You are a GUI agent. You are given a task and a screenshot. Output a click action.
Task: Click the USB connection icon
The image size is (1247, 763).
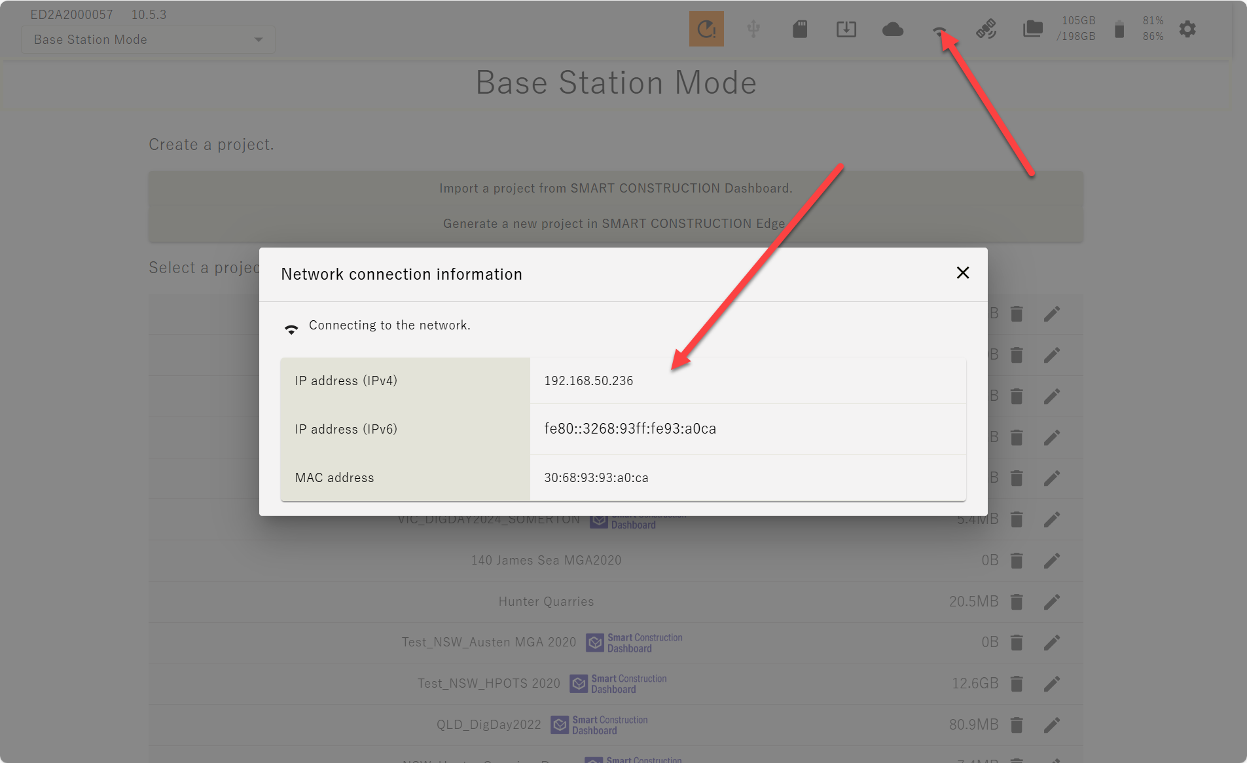753,29
